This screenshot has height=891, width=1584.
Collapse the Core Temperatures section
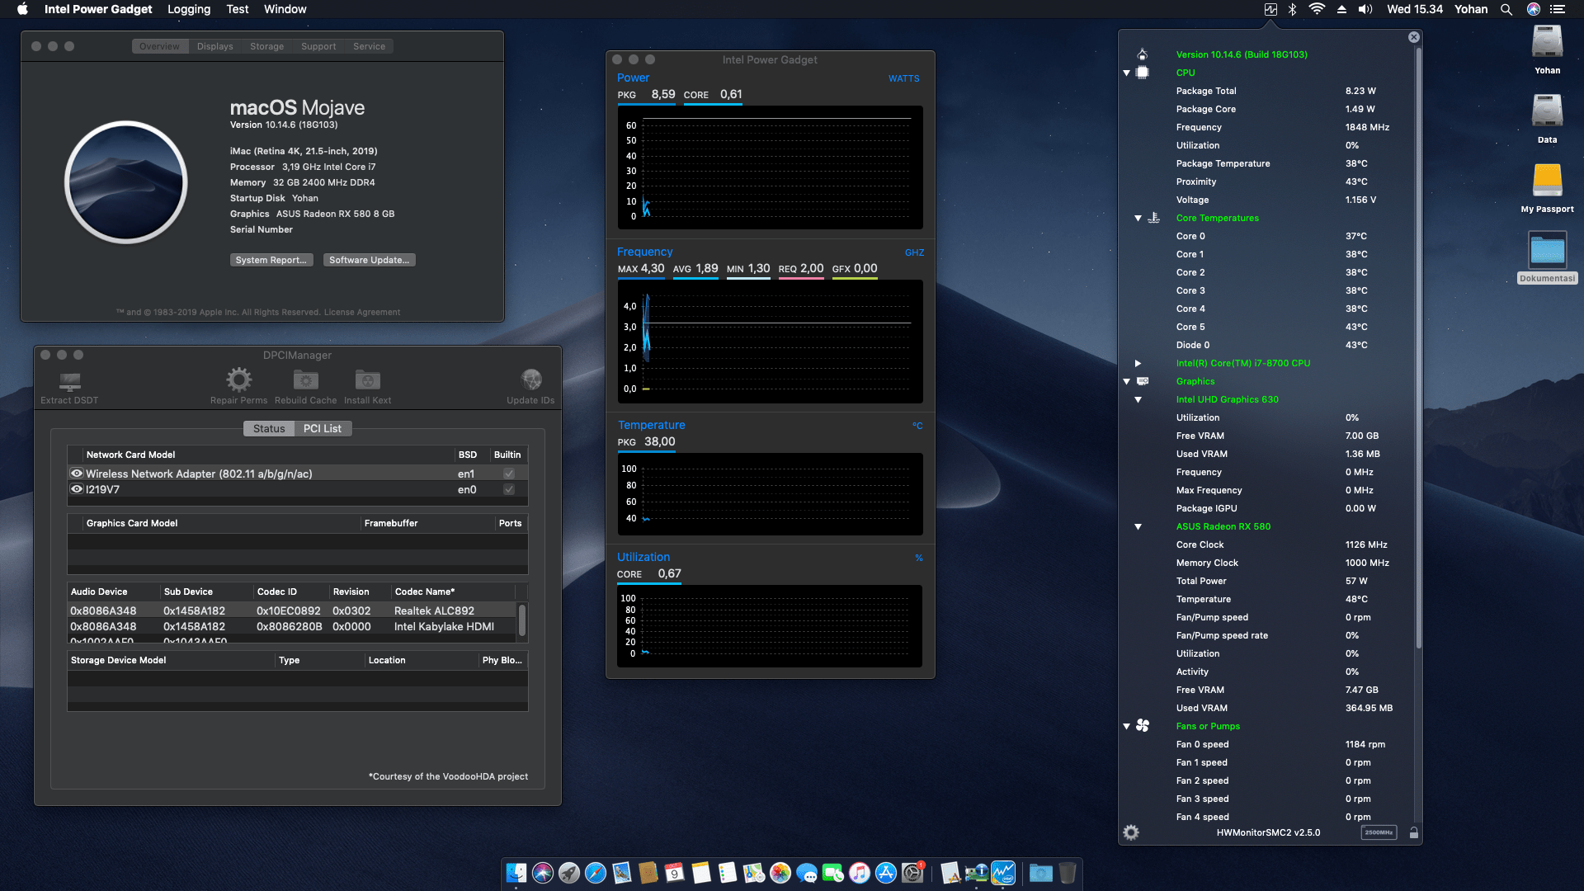click(x=1138, y=219)
